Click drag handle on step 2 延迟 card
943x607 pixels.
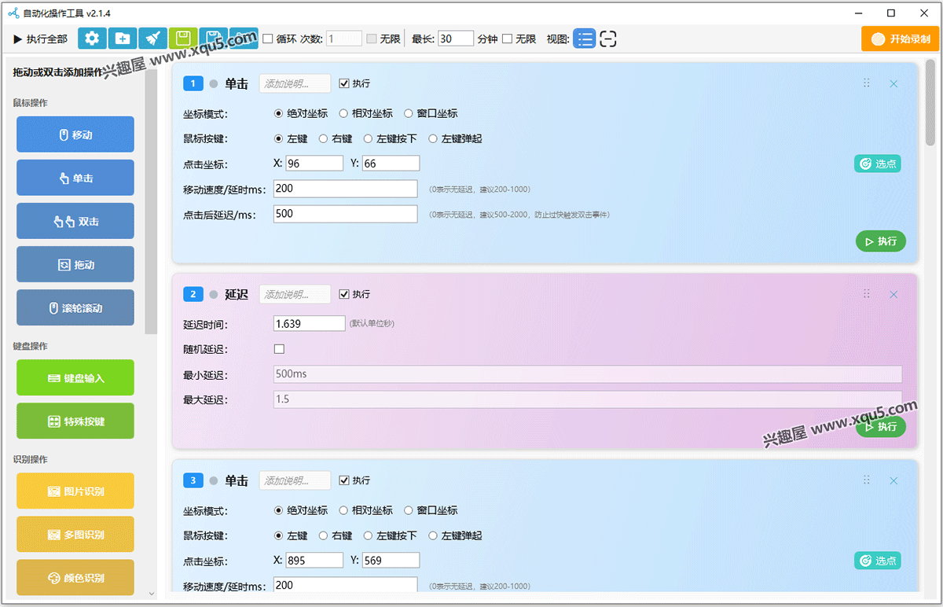(x=867, y=294)
